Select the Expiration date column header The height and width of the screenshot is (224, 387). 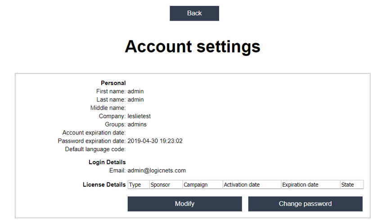click(x=310, y=184)
